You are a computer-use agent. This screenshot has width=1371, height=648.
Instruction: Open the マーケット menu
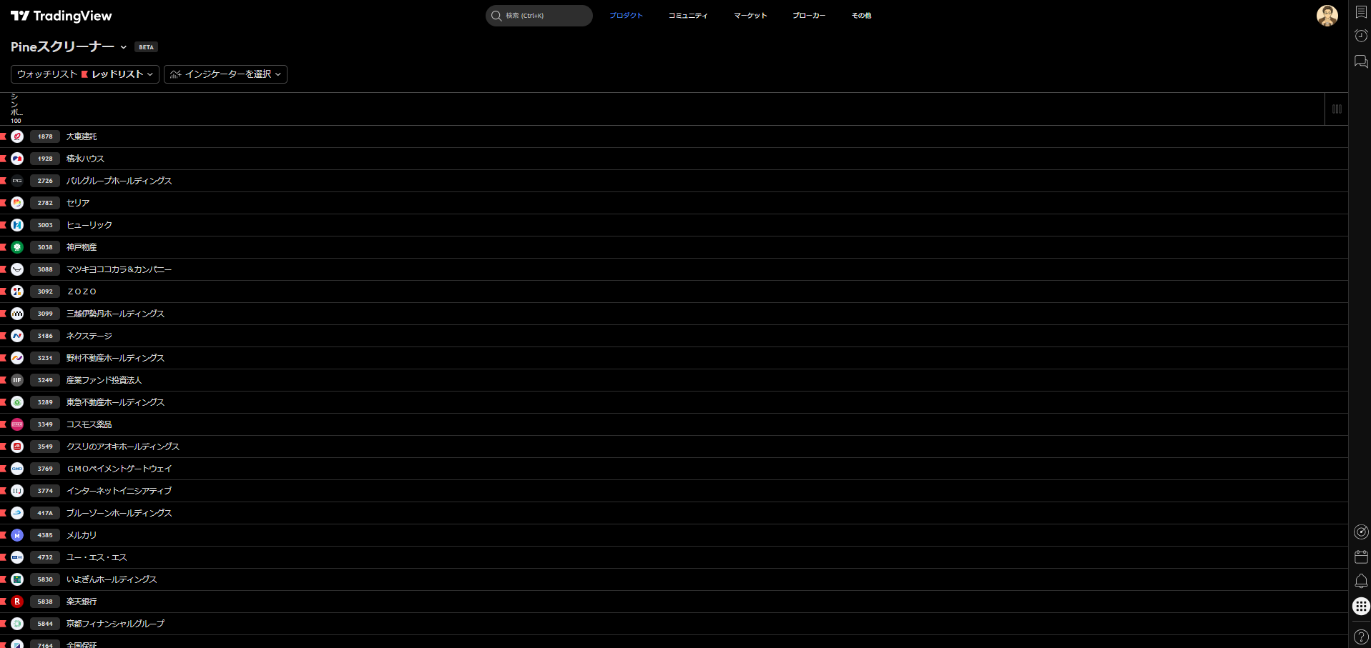750,16
